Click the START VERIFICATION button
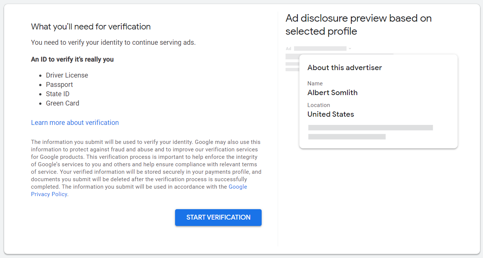 click(218, 217)
